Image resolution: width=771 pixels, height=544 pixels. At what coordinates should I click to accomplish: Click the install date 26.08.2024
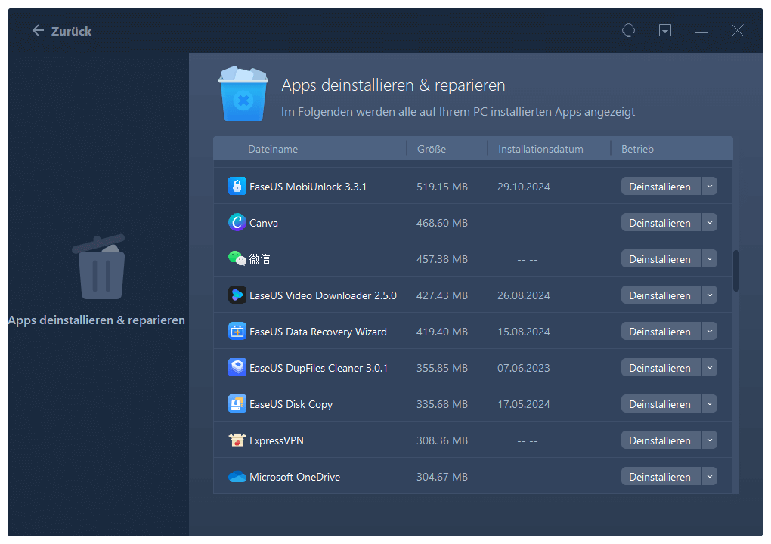[x=524, y=295]
